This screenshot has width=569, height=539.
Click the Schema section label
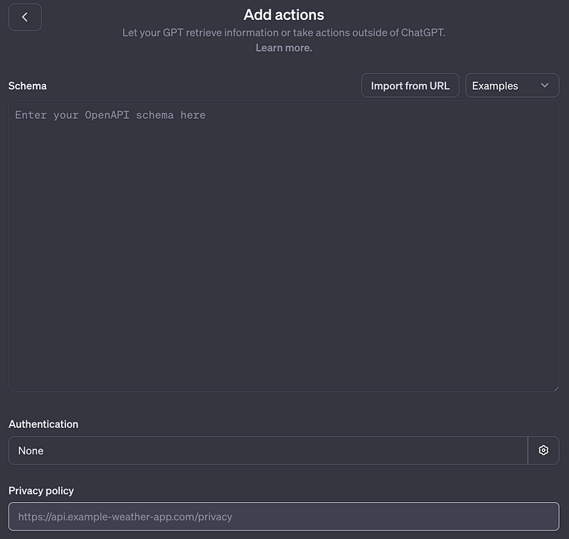28,85
